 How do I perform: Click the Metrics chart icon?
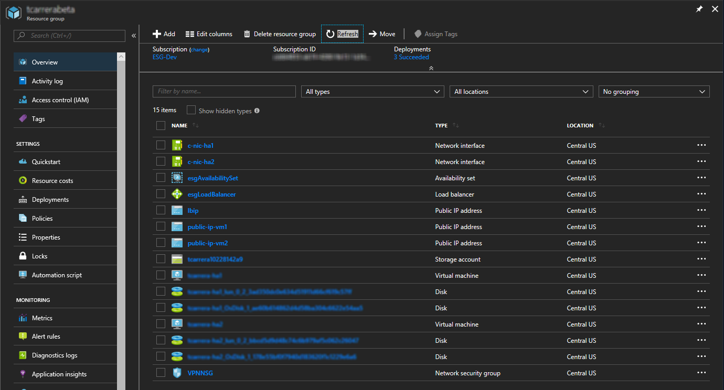[x=23, y=318]
